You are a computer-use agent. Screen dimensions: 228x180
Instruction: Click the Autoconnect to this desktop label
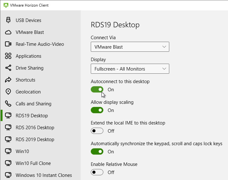tap(120, 82)
